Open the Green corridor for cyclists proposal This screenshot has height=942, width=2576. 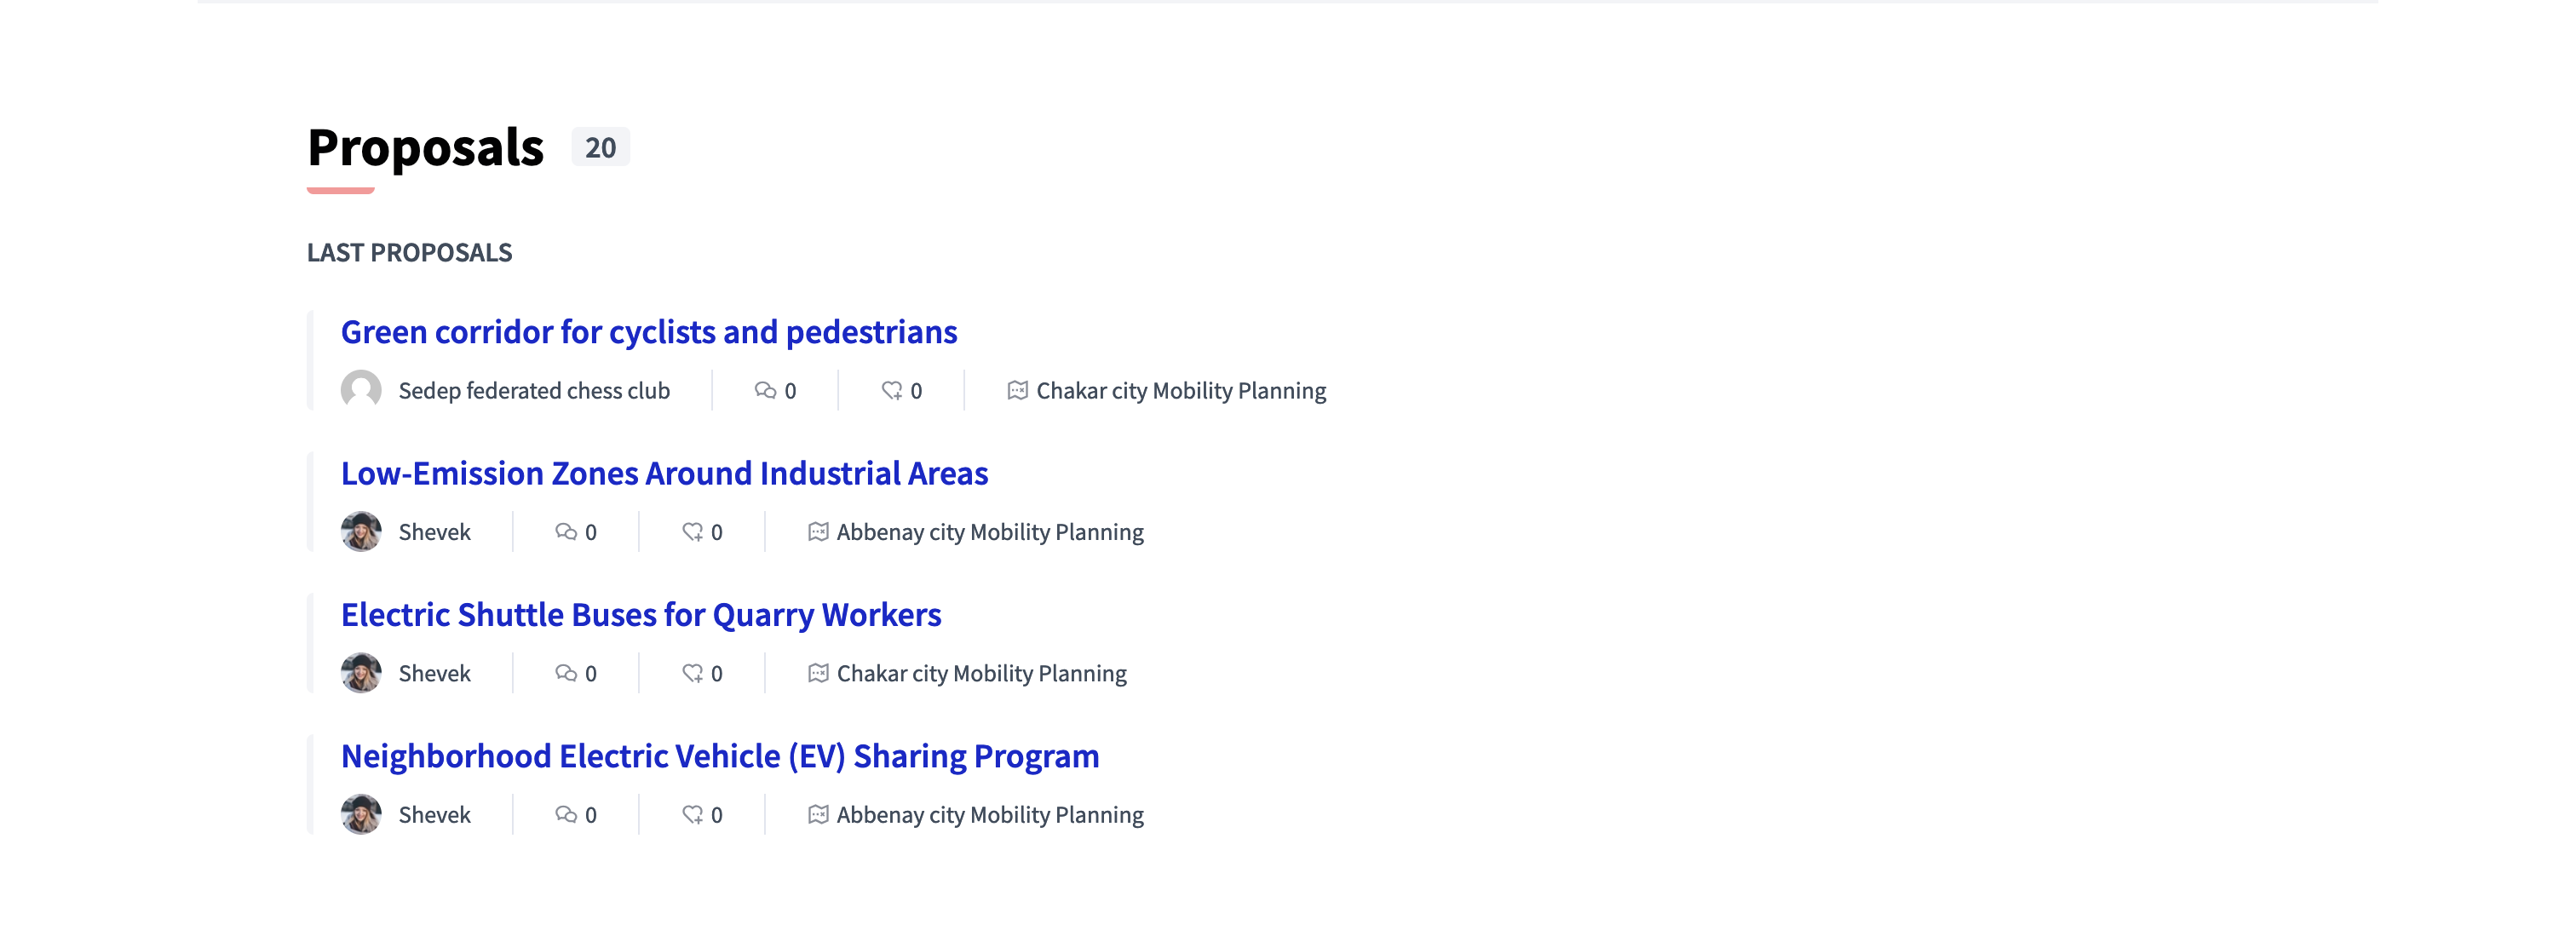click(649, 332)
